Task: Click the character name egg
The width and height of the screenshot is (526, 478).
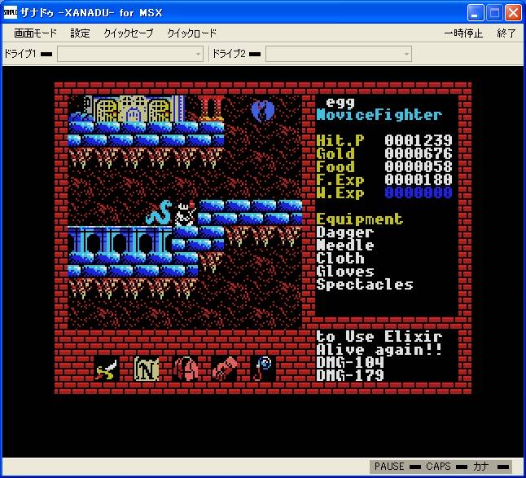Action: pyautogui.click(x=340, y=102)
